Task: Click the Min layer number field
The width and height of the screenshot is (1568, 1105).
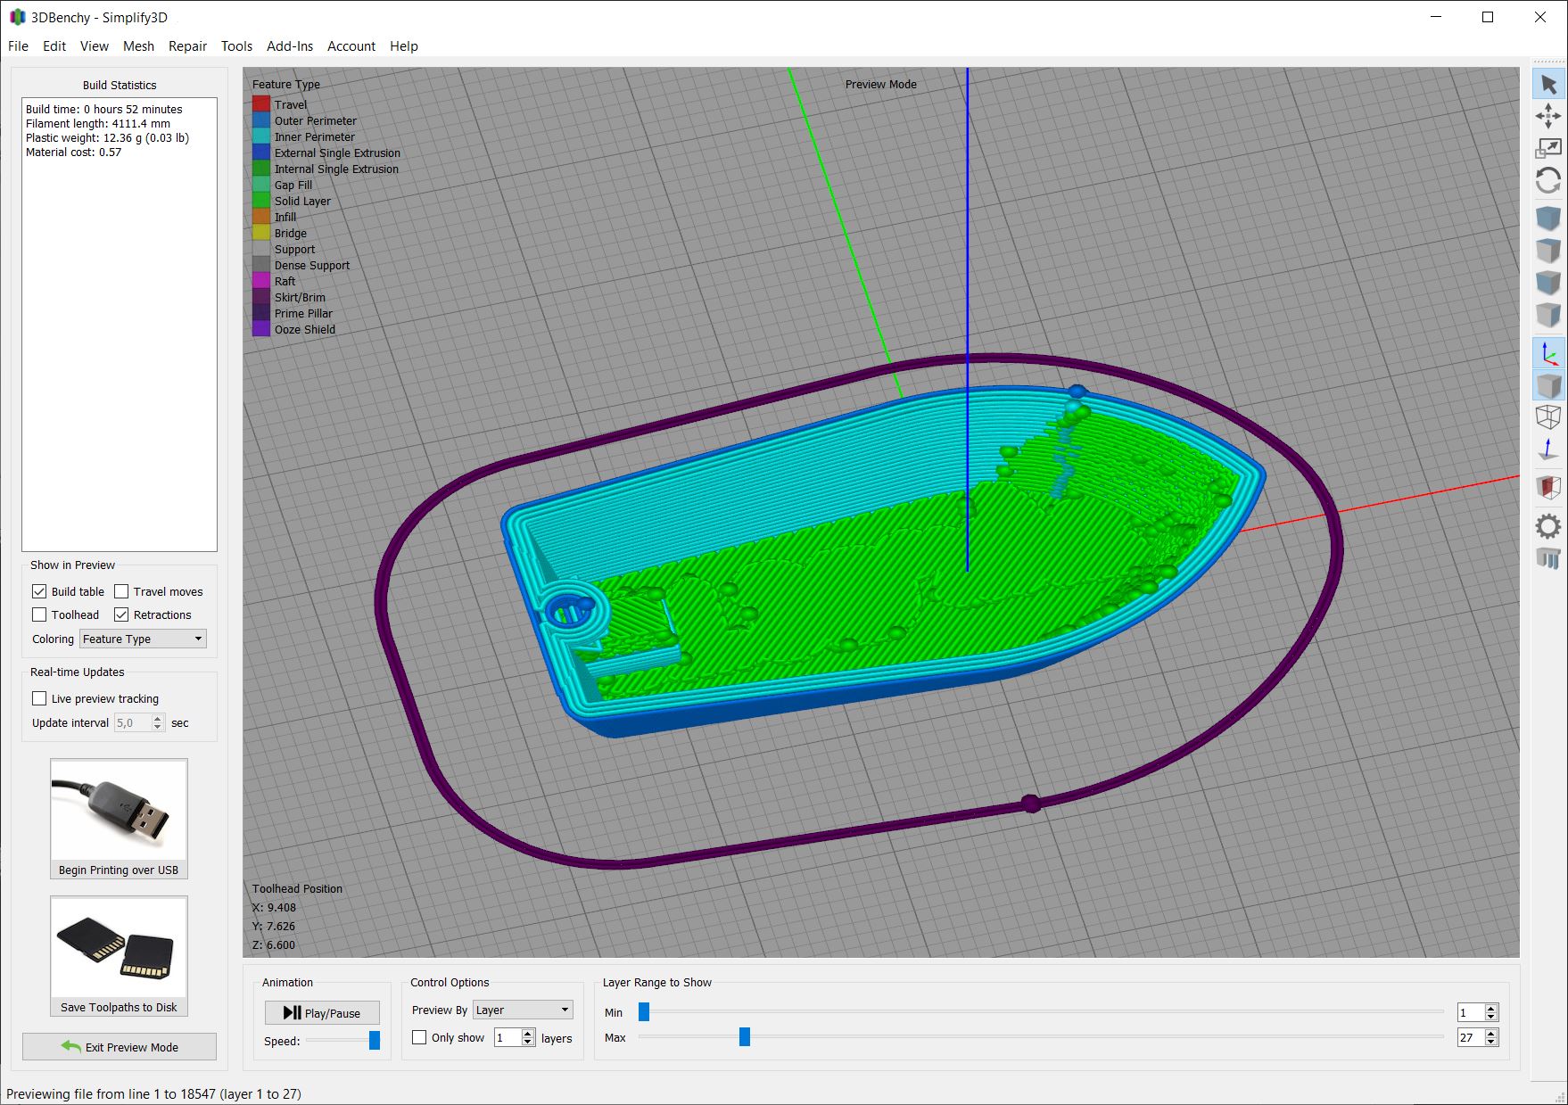Action: (1471, 1012)
